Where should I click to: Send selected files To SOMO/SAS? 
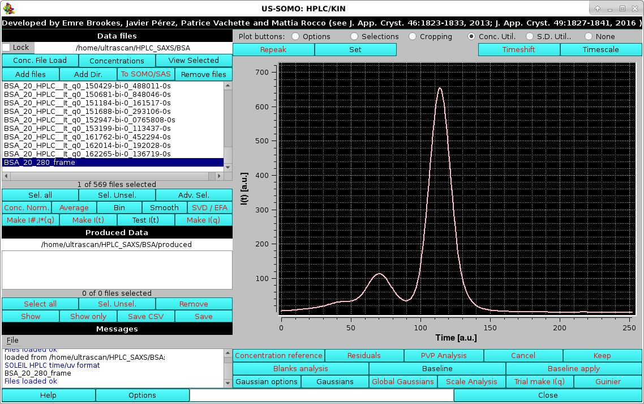coord(145,74)
